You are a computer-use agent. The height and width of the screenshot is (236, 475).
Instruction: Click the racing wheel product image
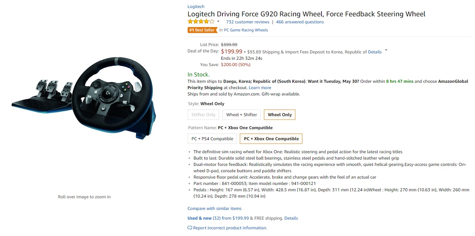(84, 98)
